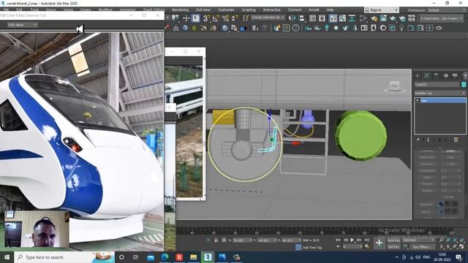This screenshot has width=468, height=263.
Task: Toggle Angle Snap on main toolbar
Action: pyautogui.click(x=216, y=18)
